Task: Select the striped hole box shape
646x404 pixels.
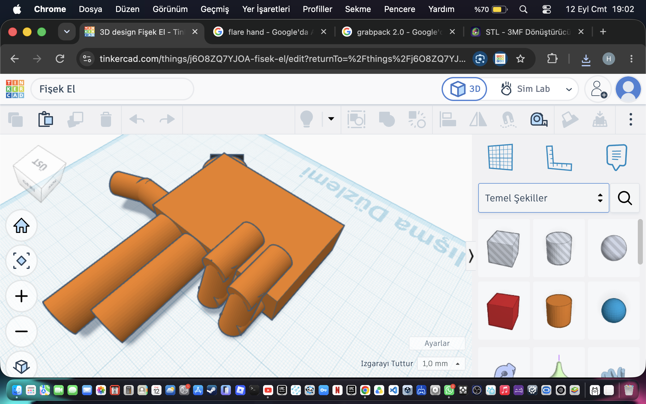Action: 503,248
